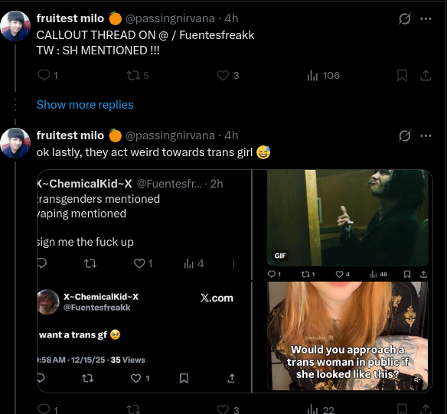
Task: Share the CALLOUT THREAD tweet
Action: pos(426,76)
